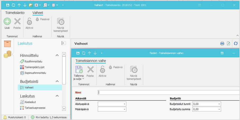Switch to the Toimeksianto ribbon tab

pyautogui.click(x=15, y=13)
